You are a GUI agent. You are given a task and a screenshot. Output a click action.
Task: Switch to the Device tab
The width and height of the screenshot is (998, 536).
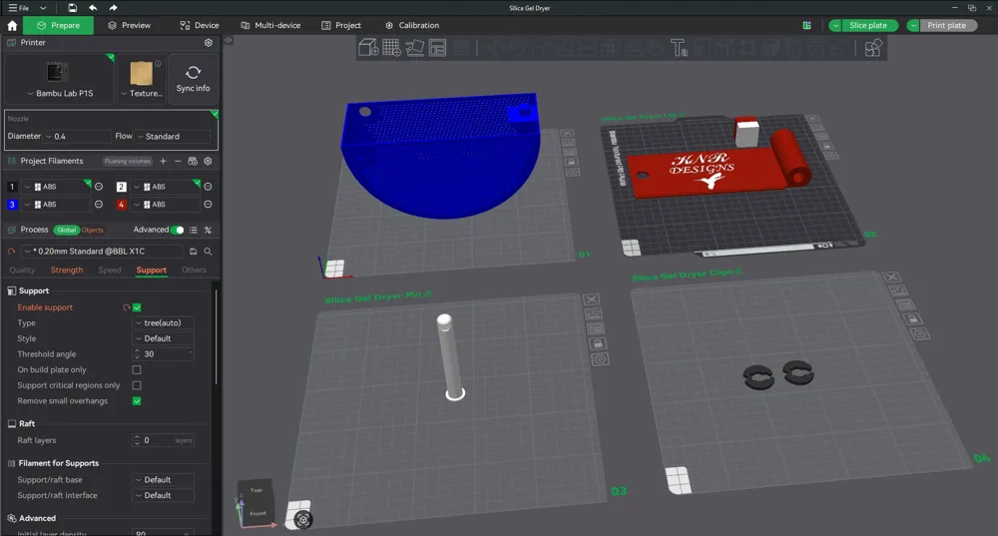click(x=200, y=26)
